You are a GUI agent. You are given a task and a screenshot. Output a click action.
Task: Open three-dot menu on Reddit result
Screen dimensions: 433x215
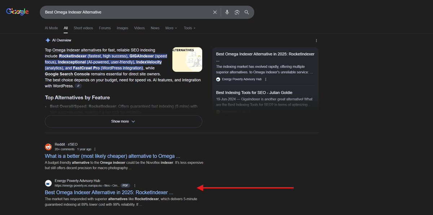pos(95,149)
